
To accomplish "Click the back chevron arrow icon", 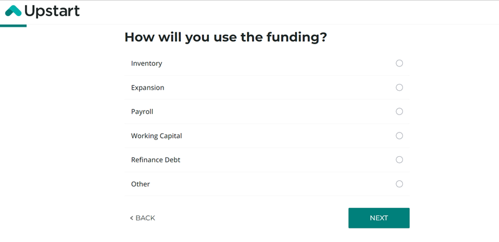I will pyautogui.click(x=132, y=218).
